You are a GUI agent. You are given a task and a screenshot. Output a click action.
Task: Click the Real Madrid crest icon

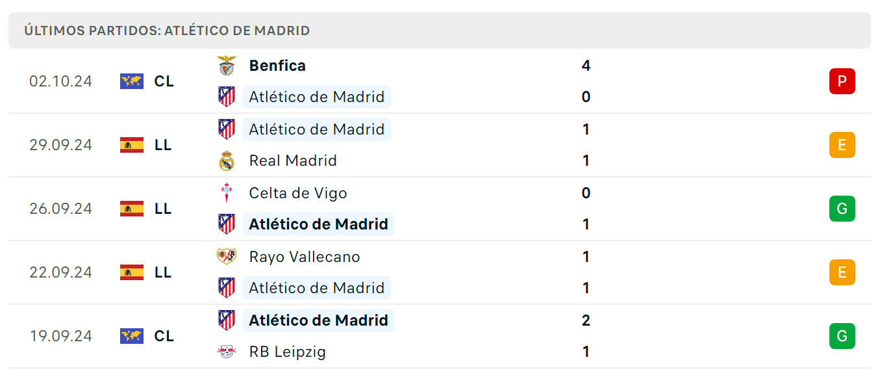pos(227,161)
